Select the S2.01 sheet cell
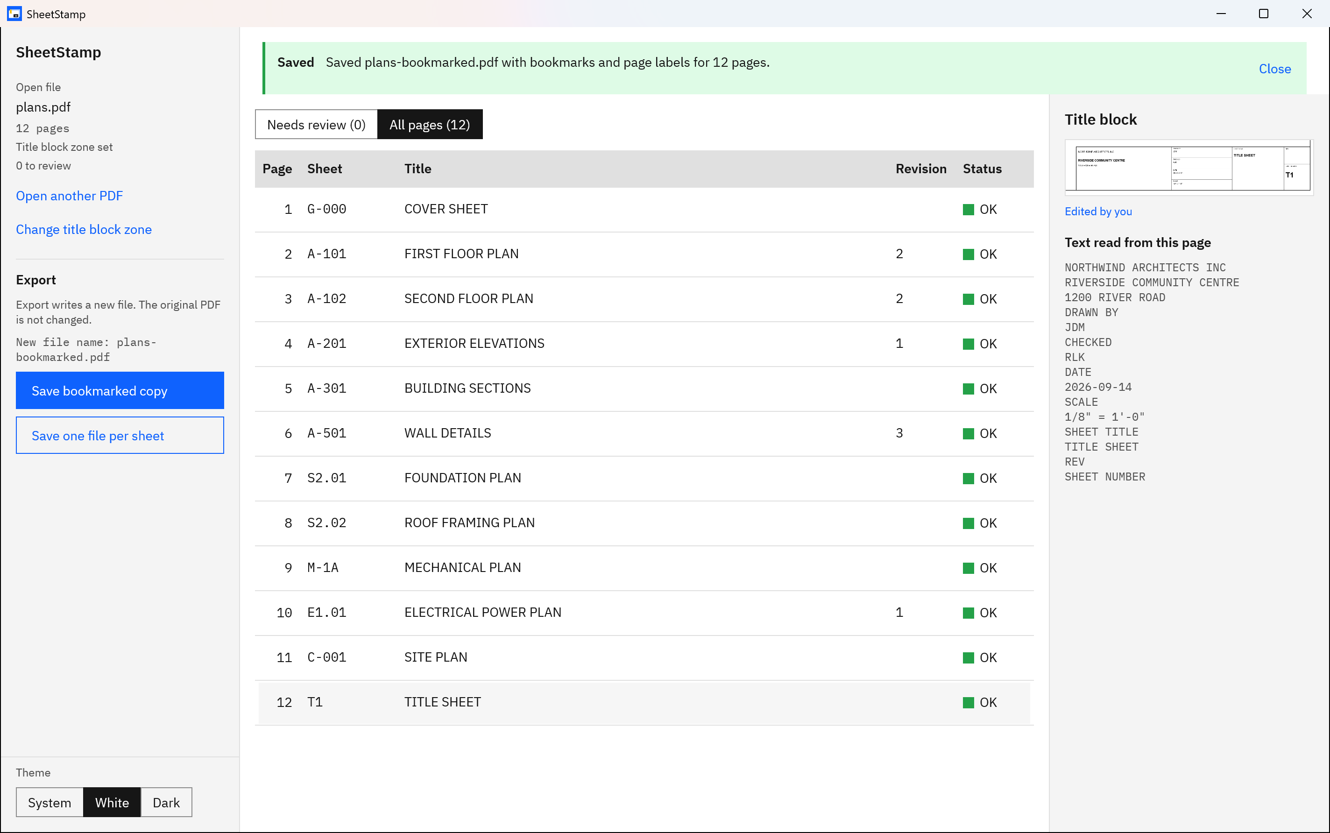 click(327, 478)
